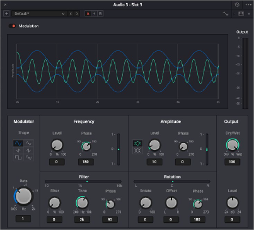The image size is (254, 230).
Task: Click the Rotation Rotate knob
Action: pos(146,203)
